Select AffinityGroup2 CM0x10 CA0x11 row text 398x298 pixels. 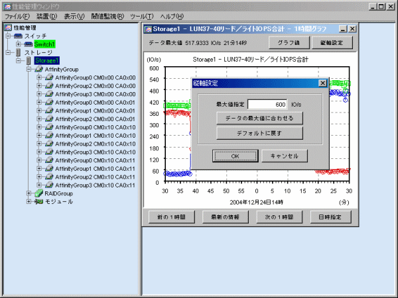pyautogui.click(x=95, y=177)
